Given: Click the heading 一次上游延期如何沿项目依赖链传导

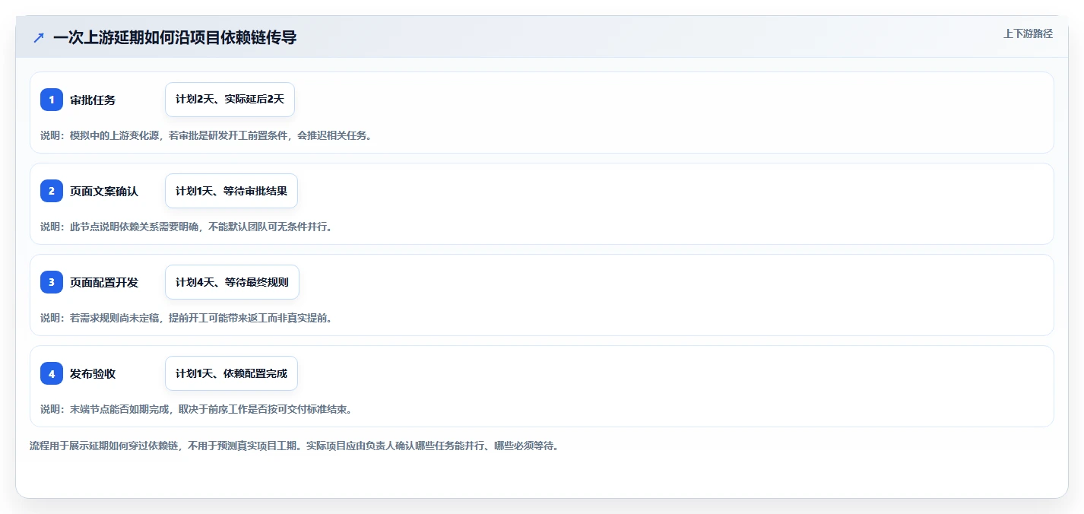Looking at the screenshot, I should point(175,37).
